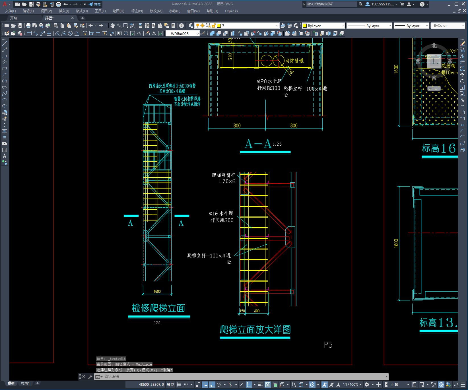Select the Rectangle tool in draw toolbar
468x390 pixels.
(x=5, y=69)
